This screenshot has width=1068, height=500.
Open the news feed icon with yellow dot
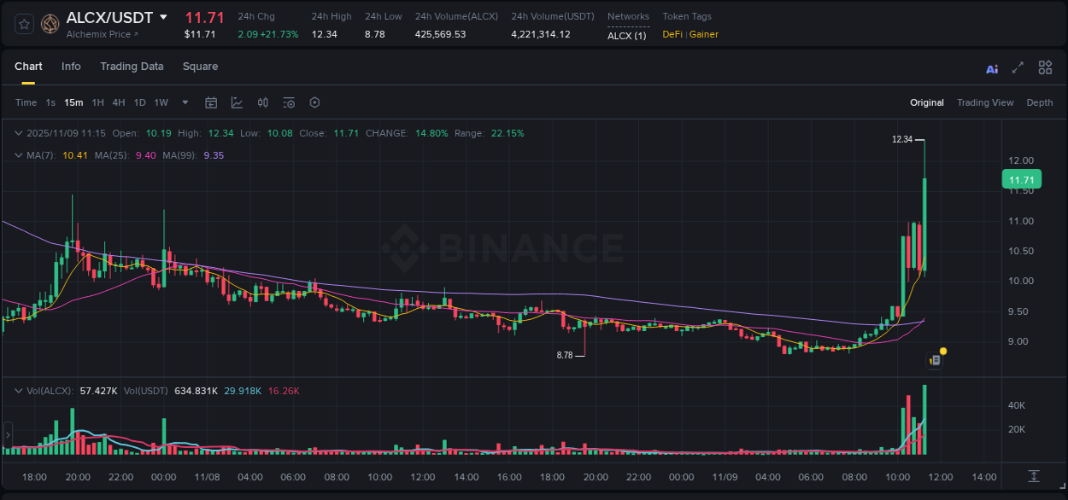tap(935, 359)
